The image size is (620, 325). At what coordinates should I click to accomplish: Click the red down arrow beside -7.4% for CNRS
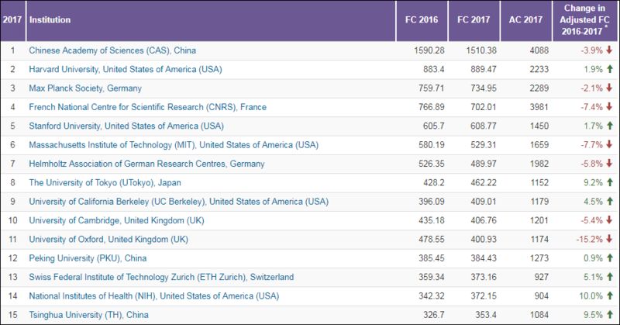[x=609, y=107]
